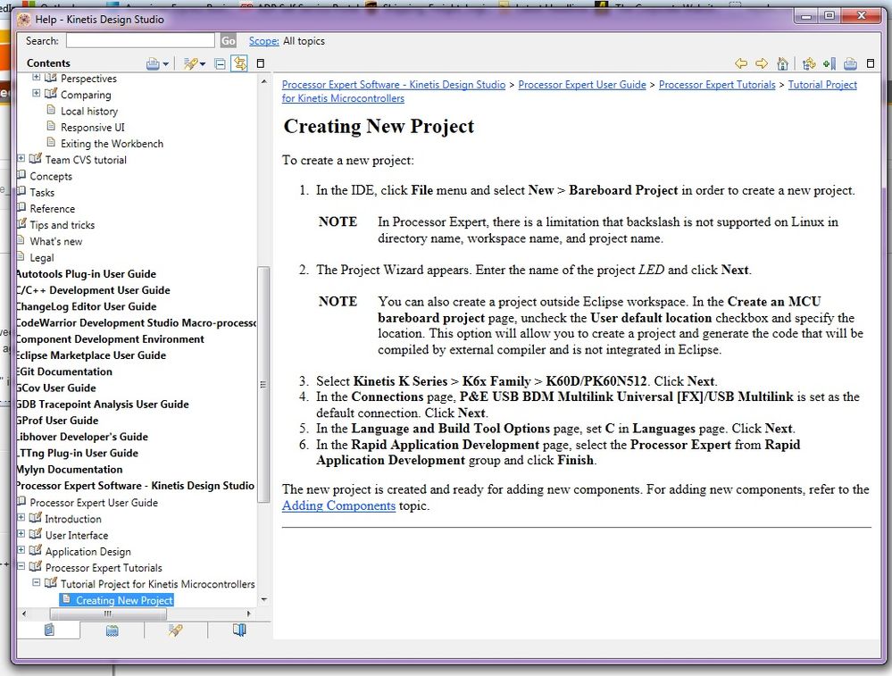The width and height of the screenshot is (892, 676).
Task: Open GCov User Guide
Action: (x=56, y=388)
